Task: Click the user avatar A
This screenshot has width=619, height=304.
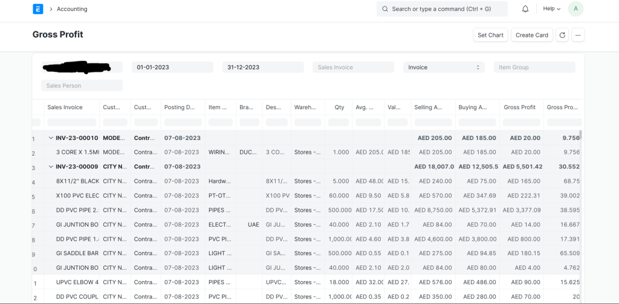Action: 575,8
